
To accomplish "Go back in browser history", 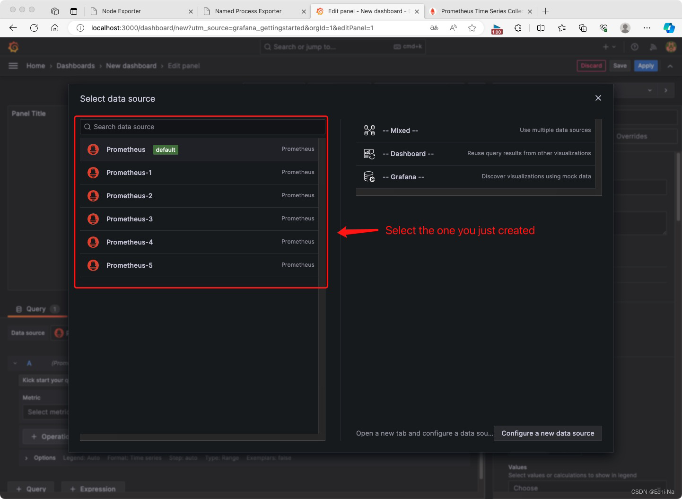I will [x=13, y=28].
